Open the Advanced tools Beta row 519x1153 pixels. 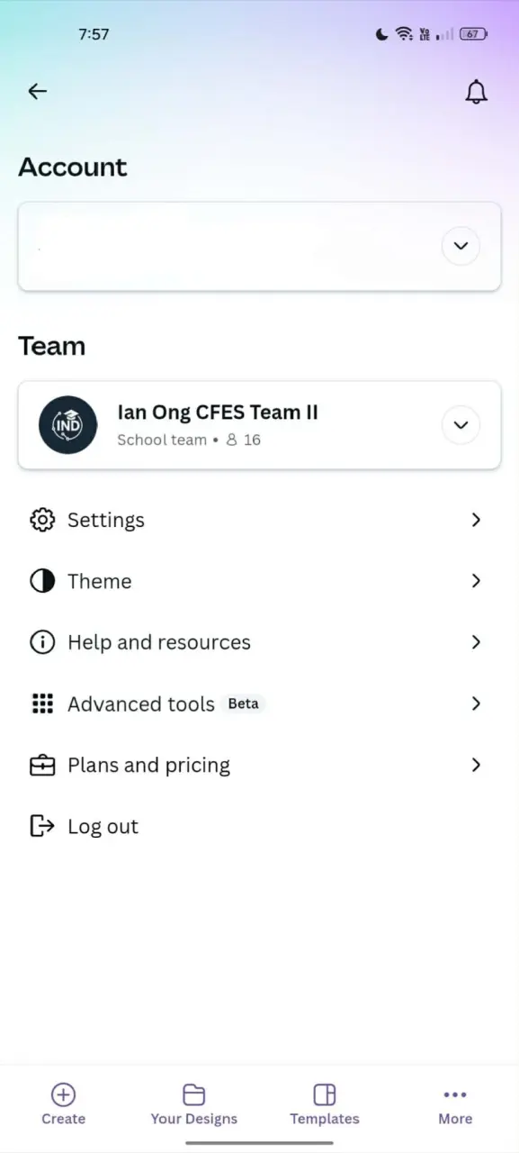click(259, 704)
